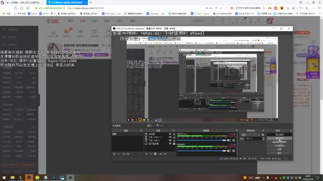Click Stop Streaming button in OBS controls
This screenshot has width=323, height=181.
(x=279, y=135)
